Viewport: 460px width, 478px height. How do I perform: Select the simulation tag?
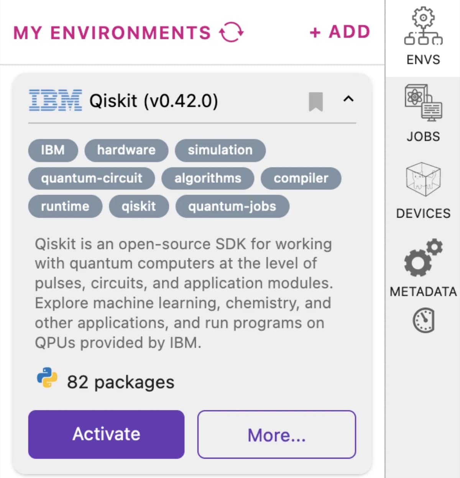220,150
